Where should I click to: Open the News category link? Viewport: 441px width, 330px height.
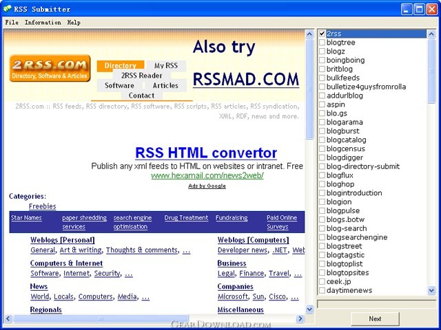[x=39, y=287]
